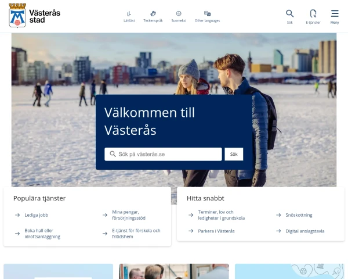Focus the Sök på västerås.se search field
This screenshot has height=279, width=348.
163,154
